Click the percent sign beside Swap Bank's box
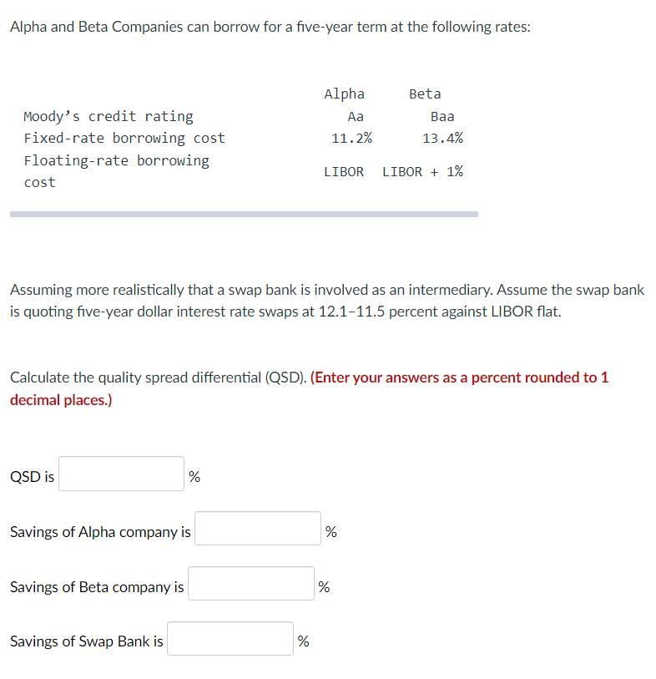This screenshot has height=679, width=656. coord(304,641)
